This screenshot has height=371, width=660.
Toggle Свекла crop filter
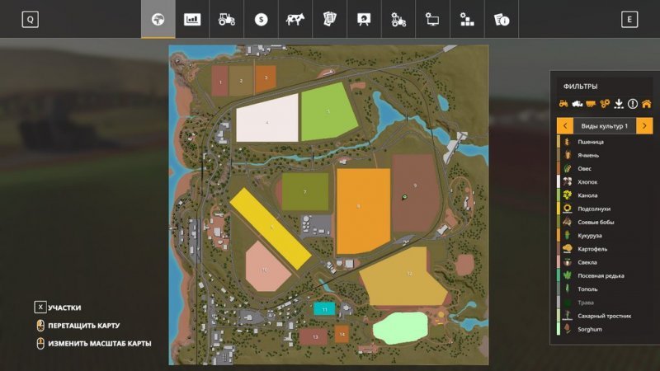(x=605, y=262)
